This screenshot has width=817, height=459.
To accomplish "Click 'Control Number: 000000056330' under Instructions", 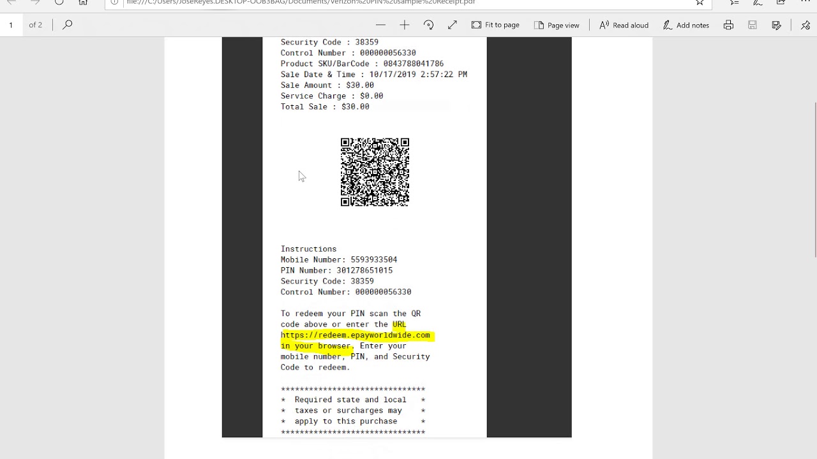I will click(346, 293).
